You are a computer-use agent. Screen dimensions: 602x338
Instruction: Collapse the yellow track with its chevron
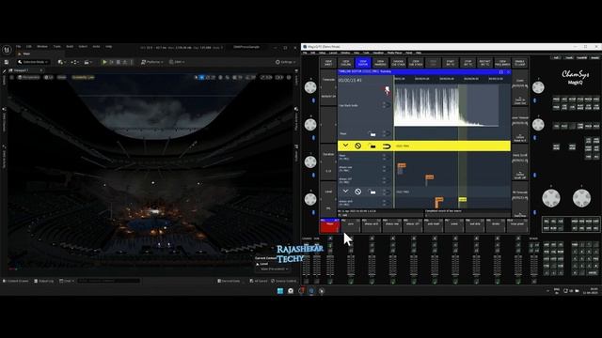click(345, 146)
